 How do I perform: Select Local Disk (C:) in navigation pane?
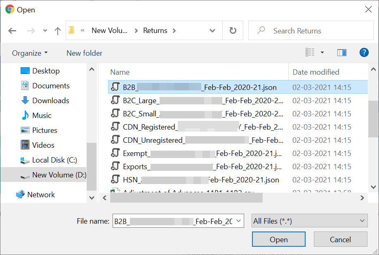pos(49,160)
